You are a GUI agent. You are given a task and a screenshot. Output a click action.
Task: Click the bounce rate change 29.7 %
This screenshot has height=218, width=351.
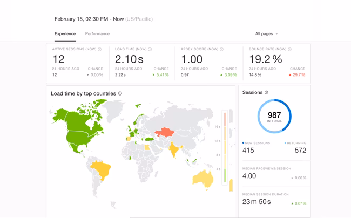[297, 75]
